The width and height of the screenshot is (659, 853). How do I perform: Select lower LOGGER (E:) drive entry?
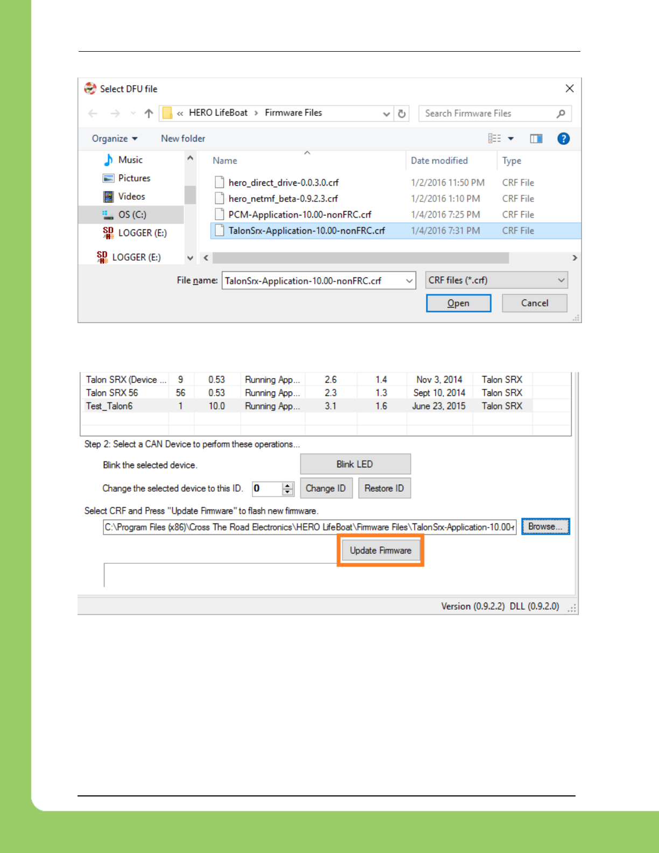tap(136, 257)
